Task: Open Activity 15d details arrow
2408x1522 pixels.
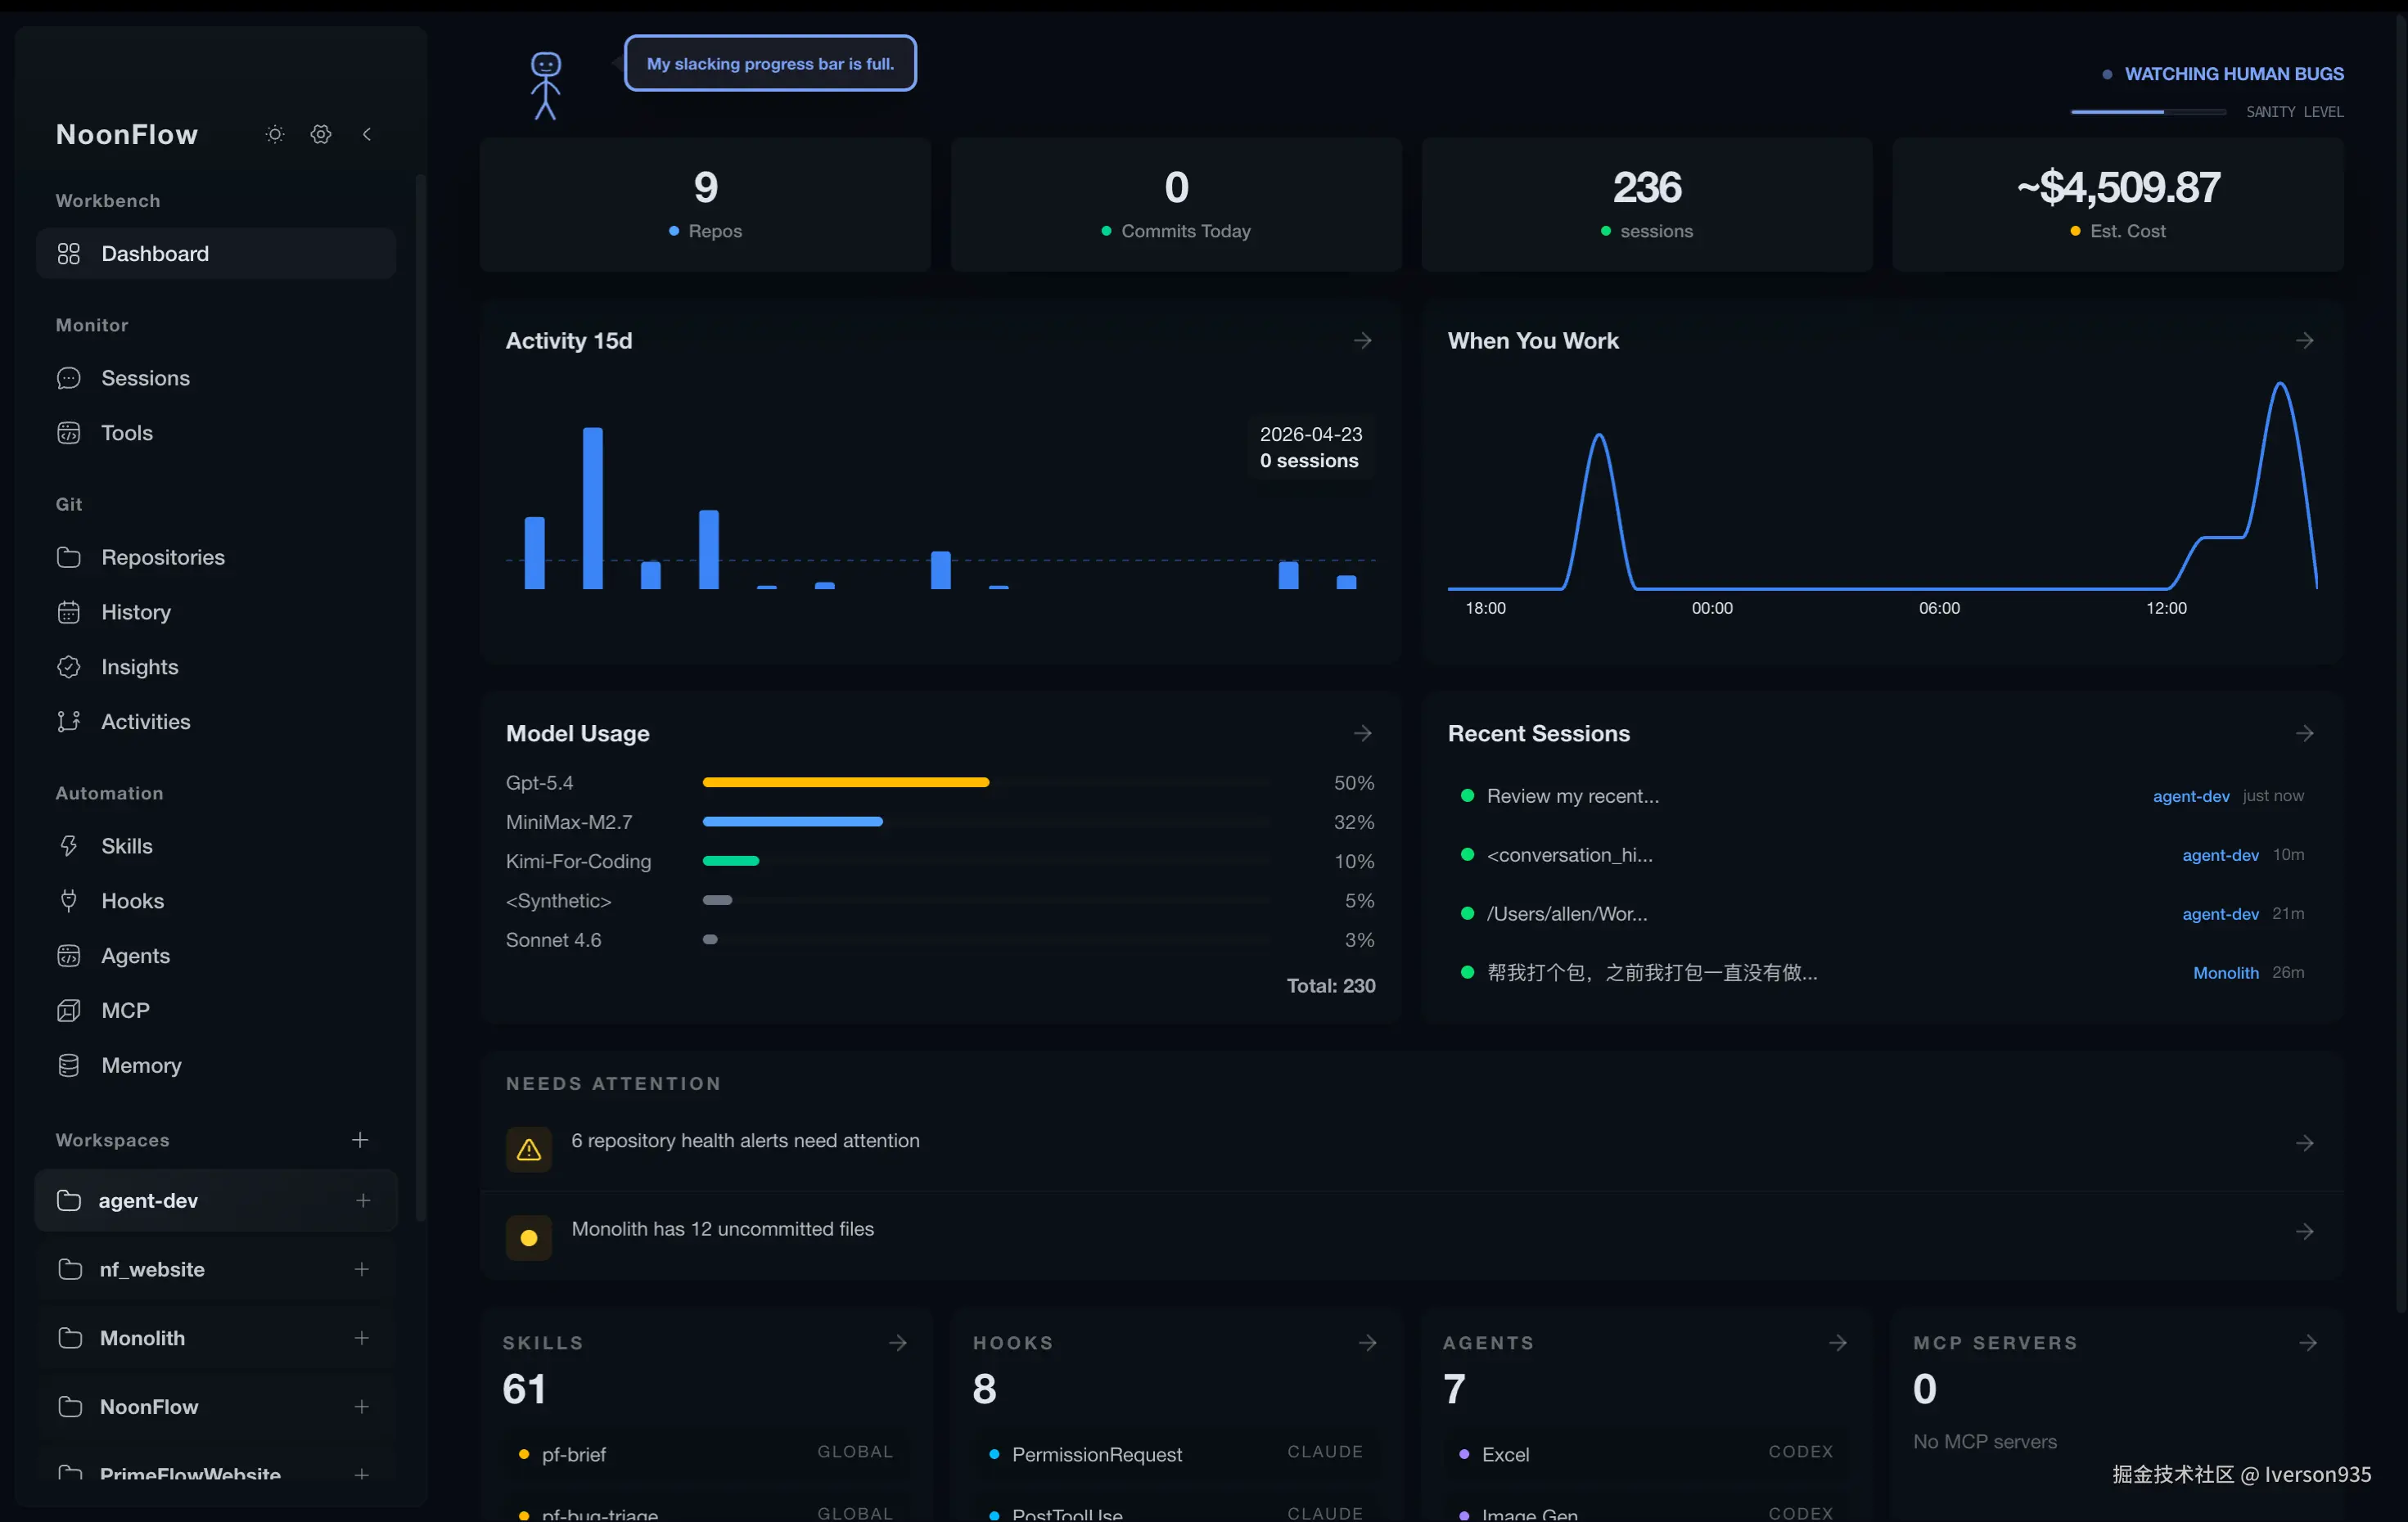Action: (1362, 341)
